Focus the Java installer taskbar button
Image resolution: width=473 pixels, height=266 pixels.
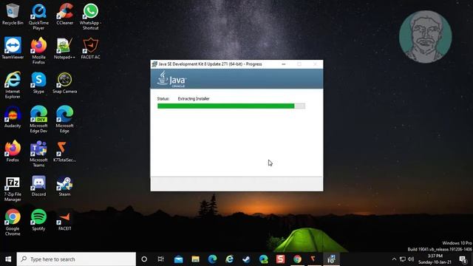pos(331,259)
